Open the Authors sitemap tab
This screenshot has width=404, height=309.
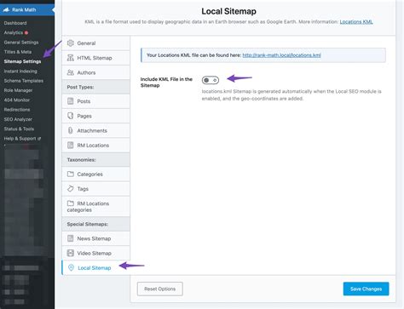coord(96,72)
